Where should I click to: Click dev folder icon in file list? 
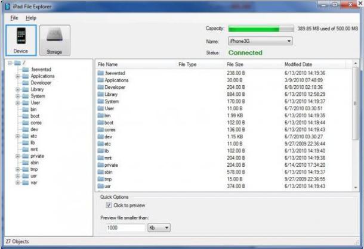pyautogui.click(x=100, y=137)
